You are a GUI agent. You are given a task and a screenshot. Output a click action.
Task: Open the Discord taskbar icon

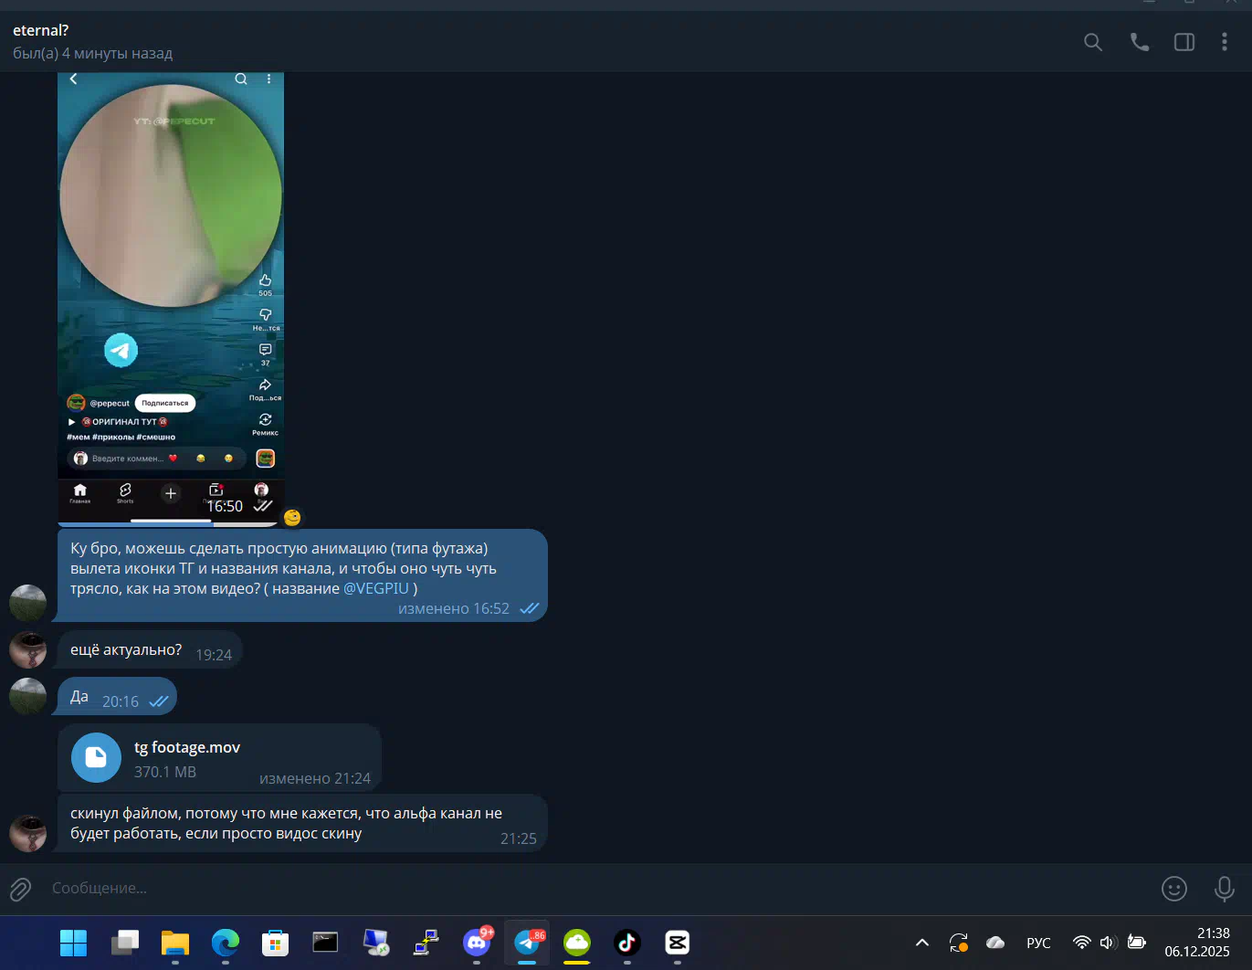point(477,943)
